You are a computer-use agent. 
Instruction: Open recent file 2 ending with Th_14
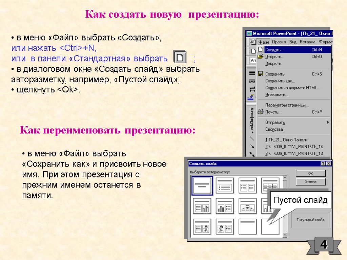(x=294, y=147)
